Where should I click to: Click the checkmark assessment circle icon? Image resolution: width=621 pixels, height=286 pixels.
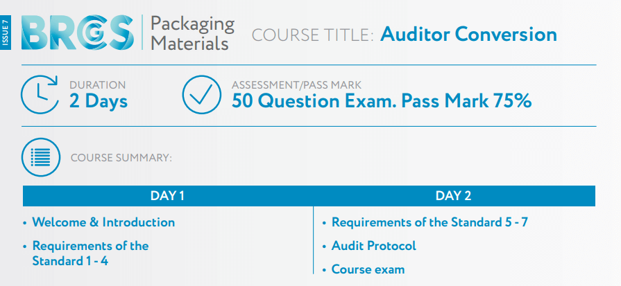tap(201, 95)
